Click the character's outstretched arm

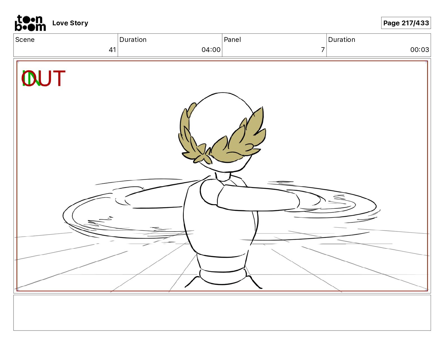257,198
